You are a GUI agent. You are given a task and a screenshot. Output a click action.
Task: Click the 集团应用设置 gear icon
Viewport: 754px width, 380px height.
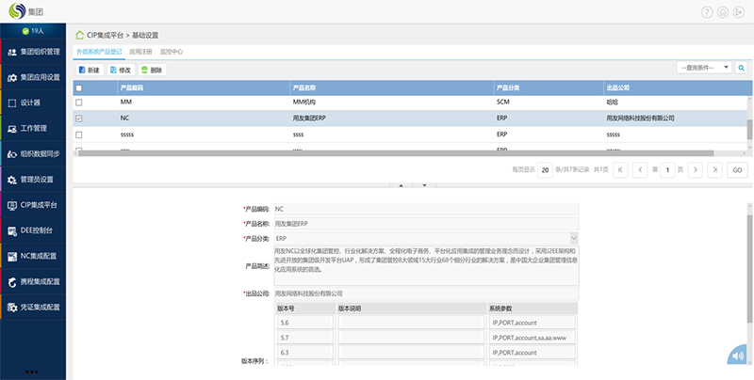pyautogui.click(x=12, y=77)
